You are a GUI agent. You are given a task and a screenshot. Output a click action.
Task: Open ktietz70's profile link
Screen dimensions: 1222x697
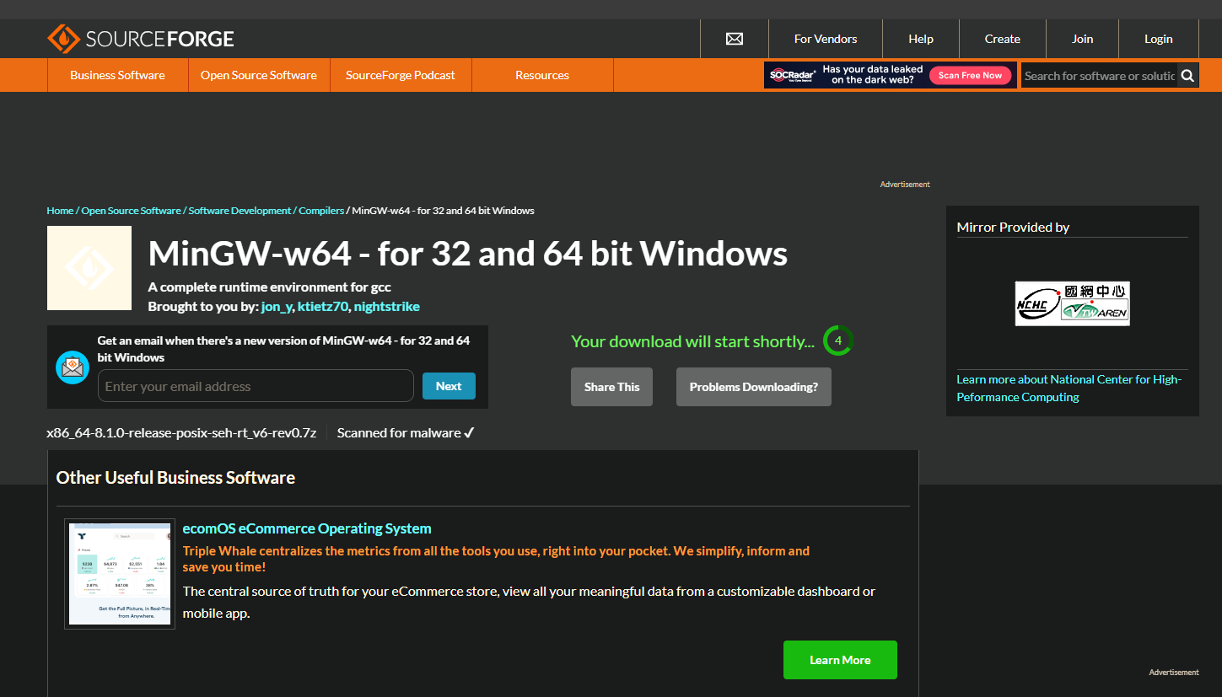click(323, 307)
